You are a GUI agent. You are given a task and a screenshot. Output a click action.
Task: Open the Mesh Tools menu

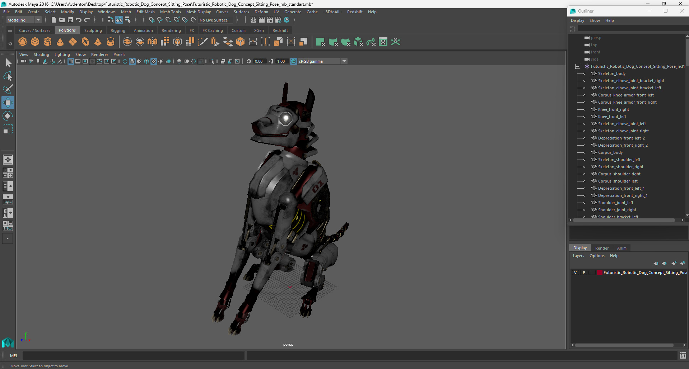coord(170,12)
